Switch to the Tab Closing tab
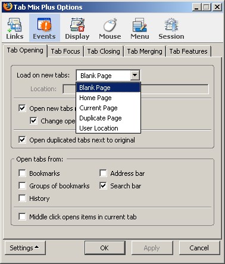Screen dimensions: 225x264 pyautogui.click(x=104, y=51)
